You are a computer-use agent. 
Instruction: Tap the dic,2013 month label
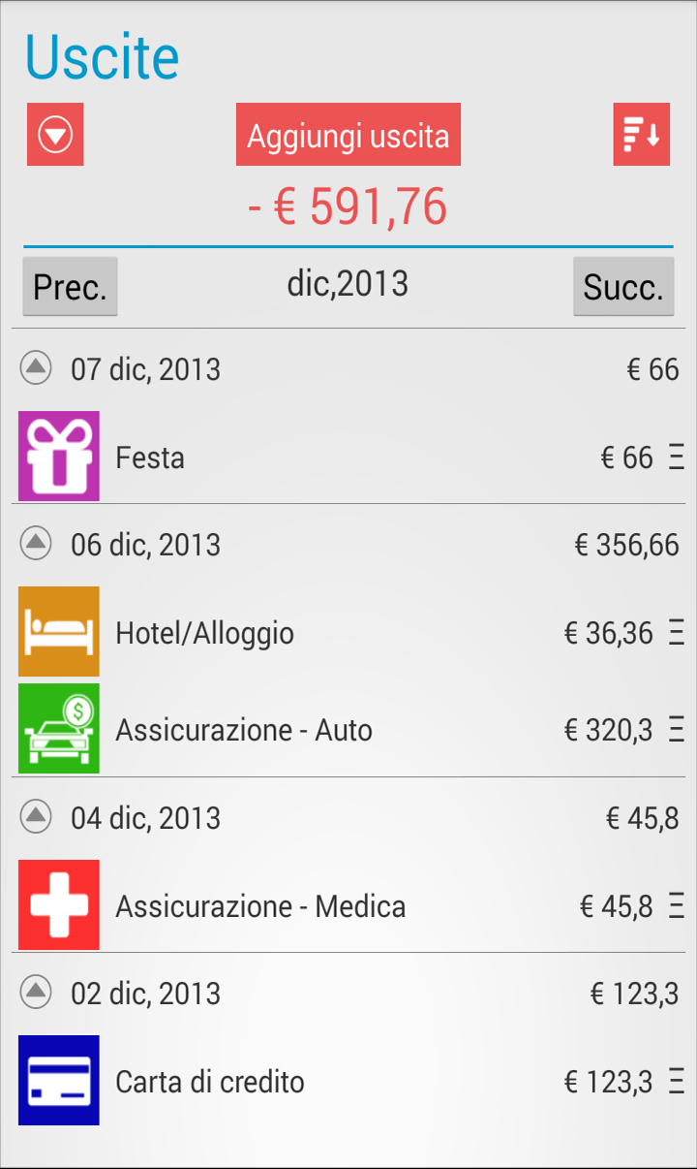pos(348,284)
